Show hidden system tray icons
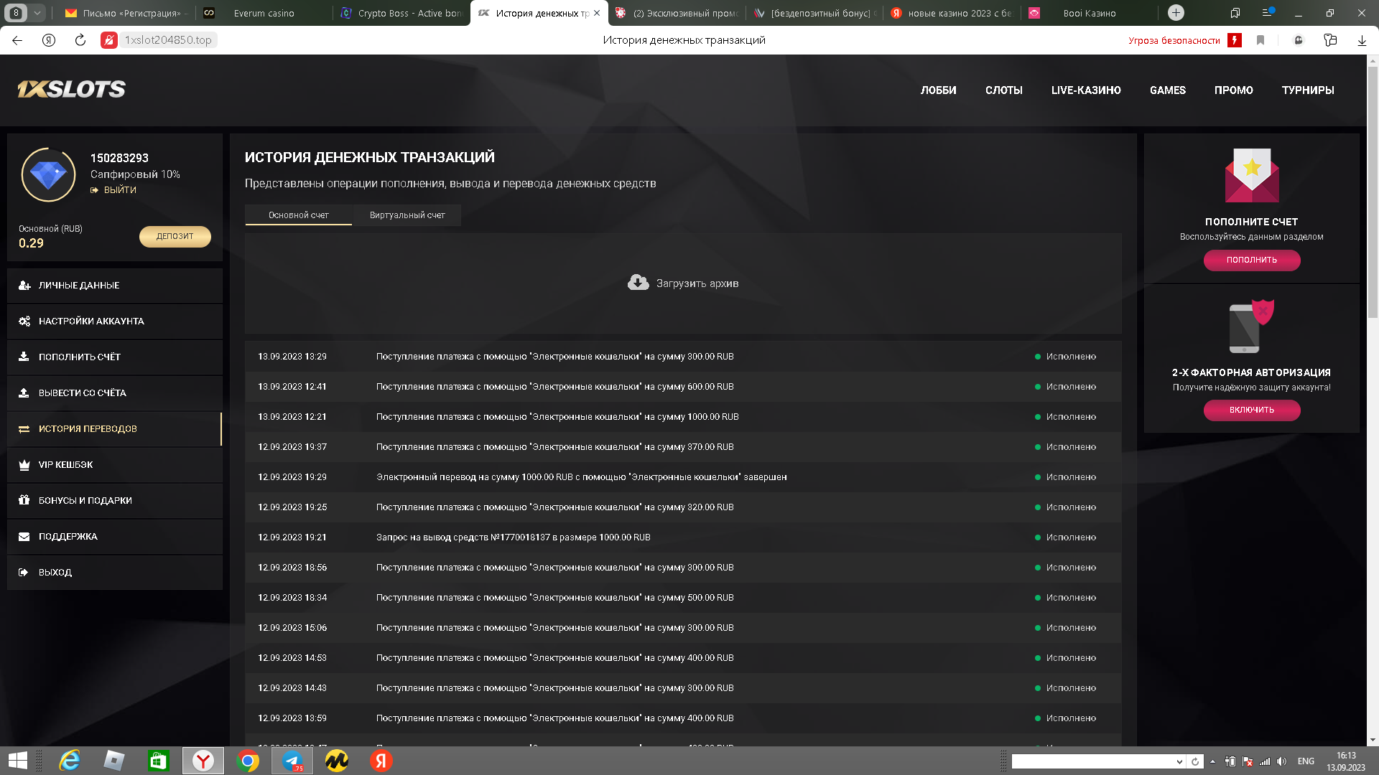The image size is (1379, 775). pos(1212,761)
